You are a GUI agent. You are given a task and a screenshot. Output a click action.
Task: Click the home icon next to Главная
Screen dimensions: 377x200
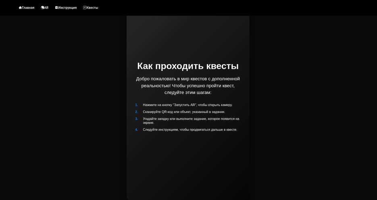click(20, 8)
